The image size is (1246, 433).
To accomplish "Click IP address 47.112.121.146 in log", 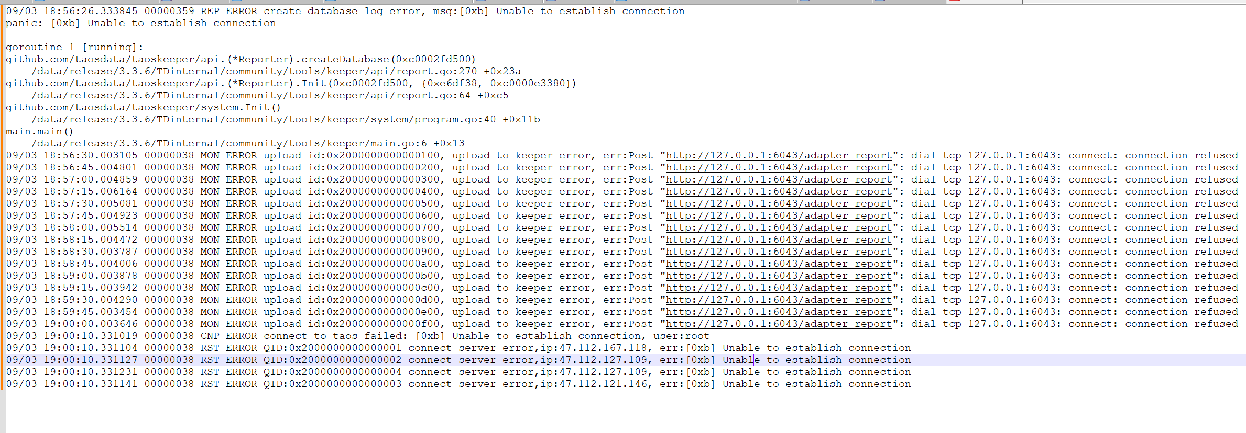I will [603, 384].
